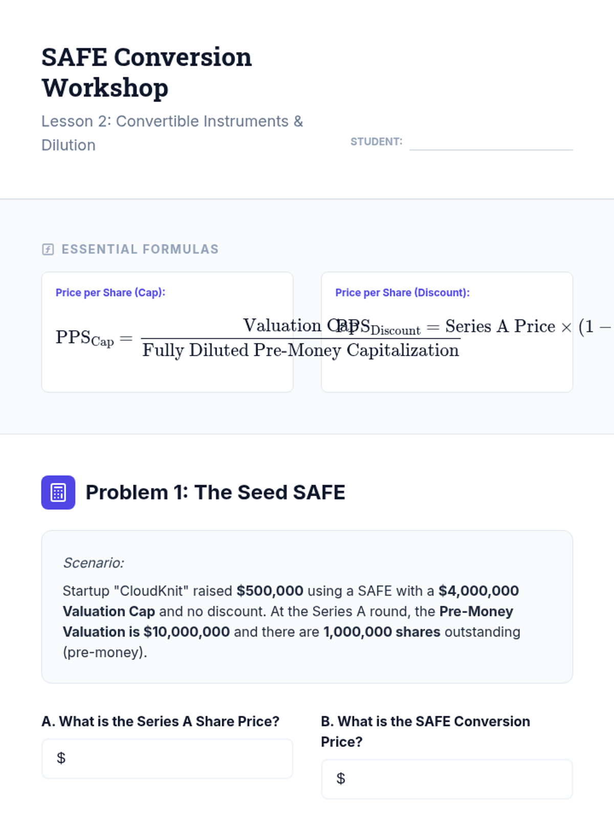Click the Student name blank line
Viewport: 614px width, 819px height.
(491, 143)
